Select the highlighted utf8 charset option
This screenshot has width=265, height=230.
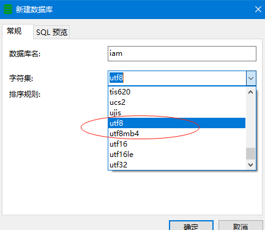click(177, 123)
